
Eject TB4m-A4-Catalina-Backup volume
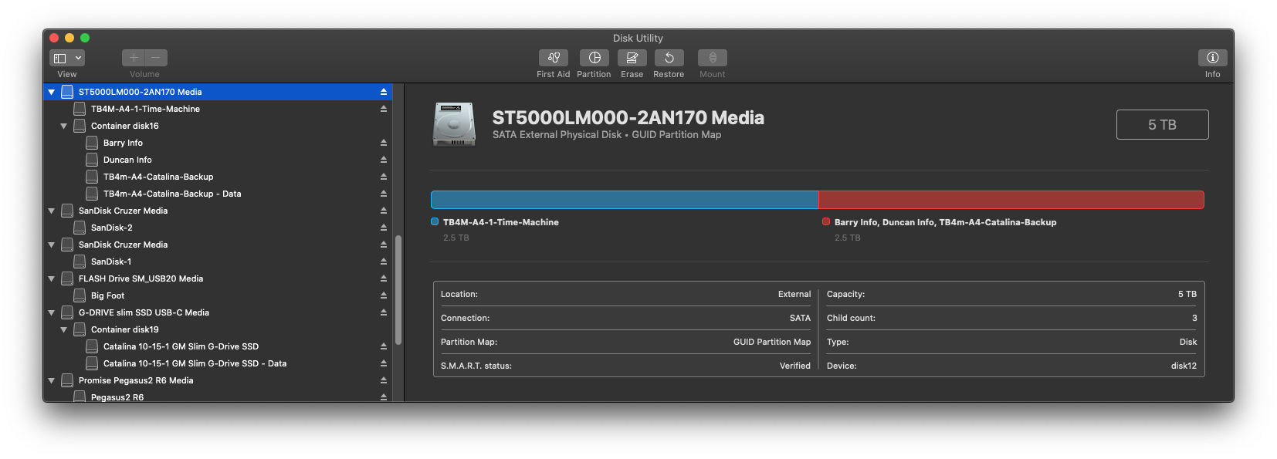point(383,177)
